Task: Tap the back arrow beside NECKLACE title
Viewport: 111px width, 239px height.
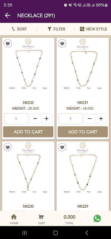Action: pyautogui.click(x=8, y=16)
